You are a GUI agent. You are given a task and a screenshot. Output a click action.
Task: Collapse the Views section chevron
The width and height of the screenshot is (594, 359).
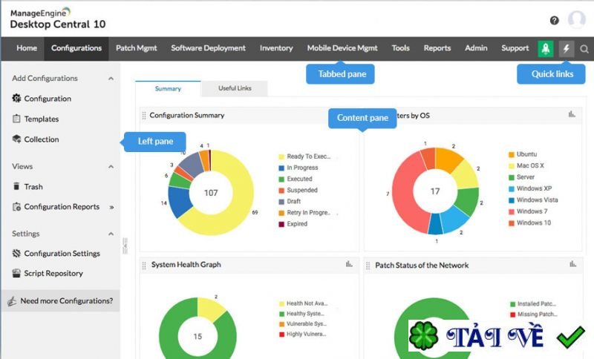(111, 167)
